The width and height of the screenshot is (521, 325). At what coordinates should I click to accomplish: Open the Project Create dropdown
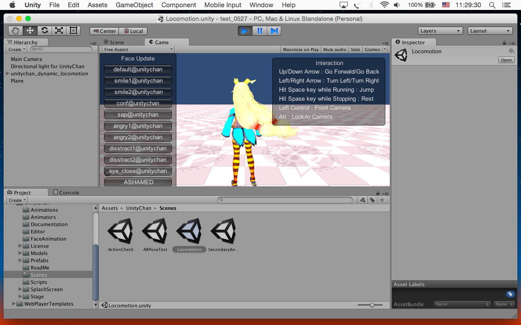17,200
